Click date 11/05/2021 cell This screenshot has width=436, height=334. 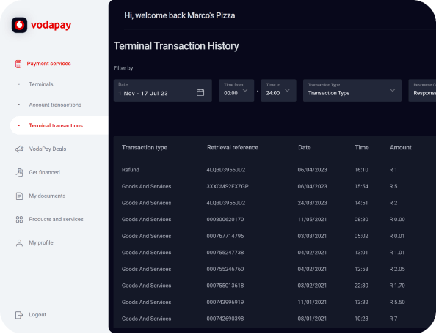pos(312,220)
